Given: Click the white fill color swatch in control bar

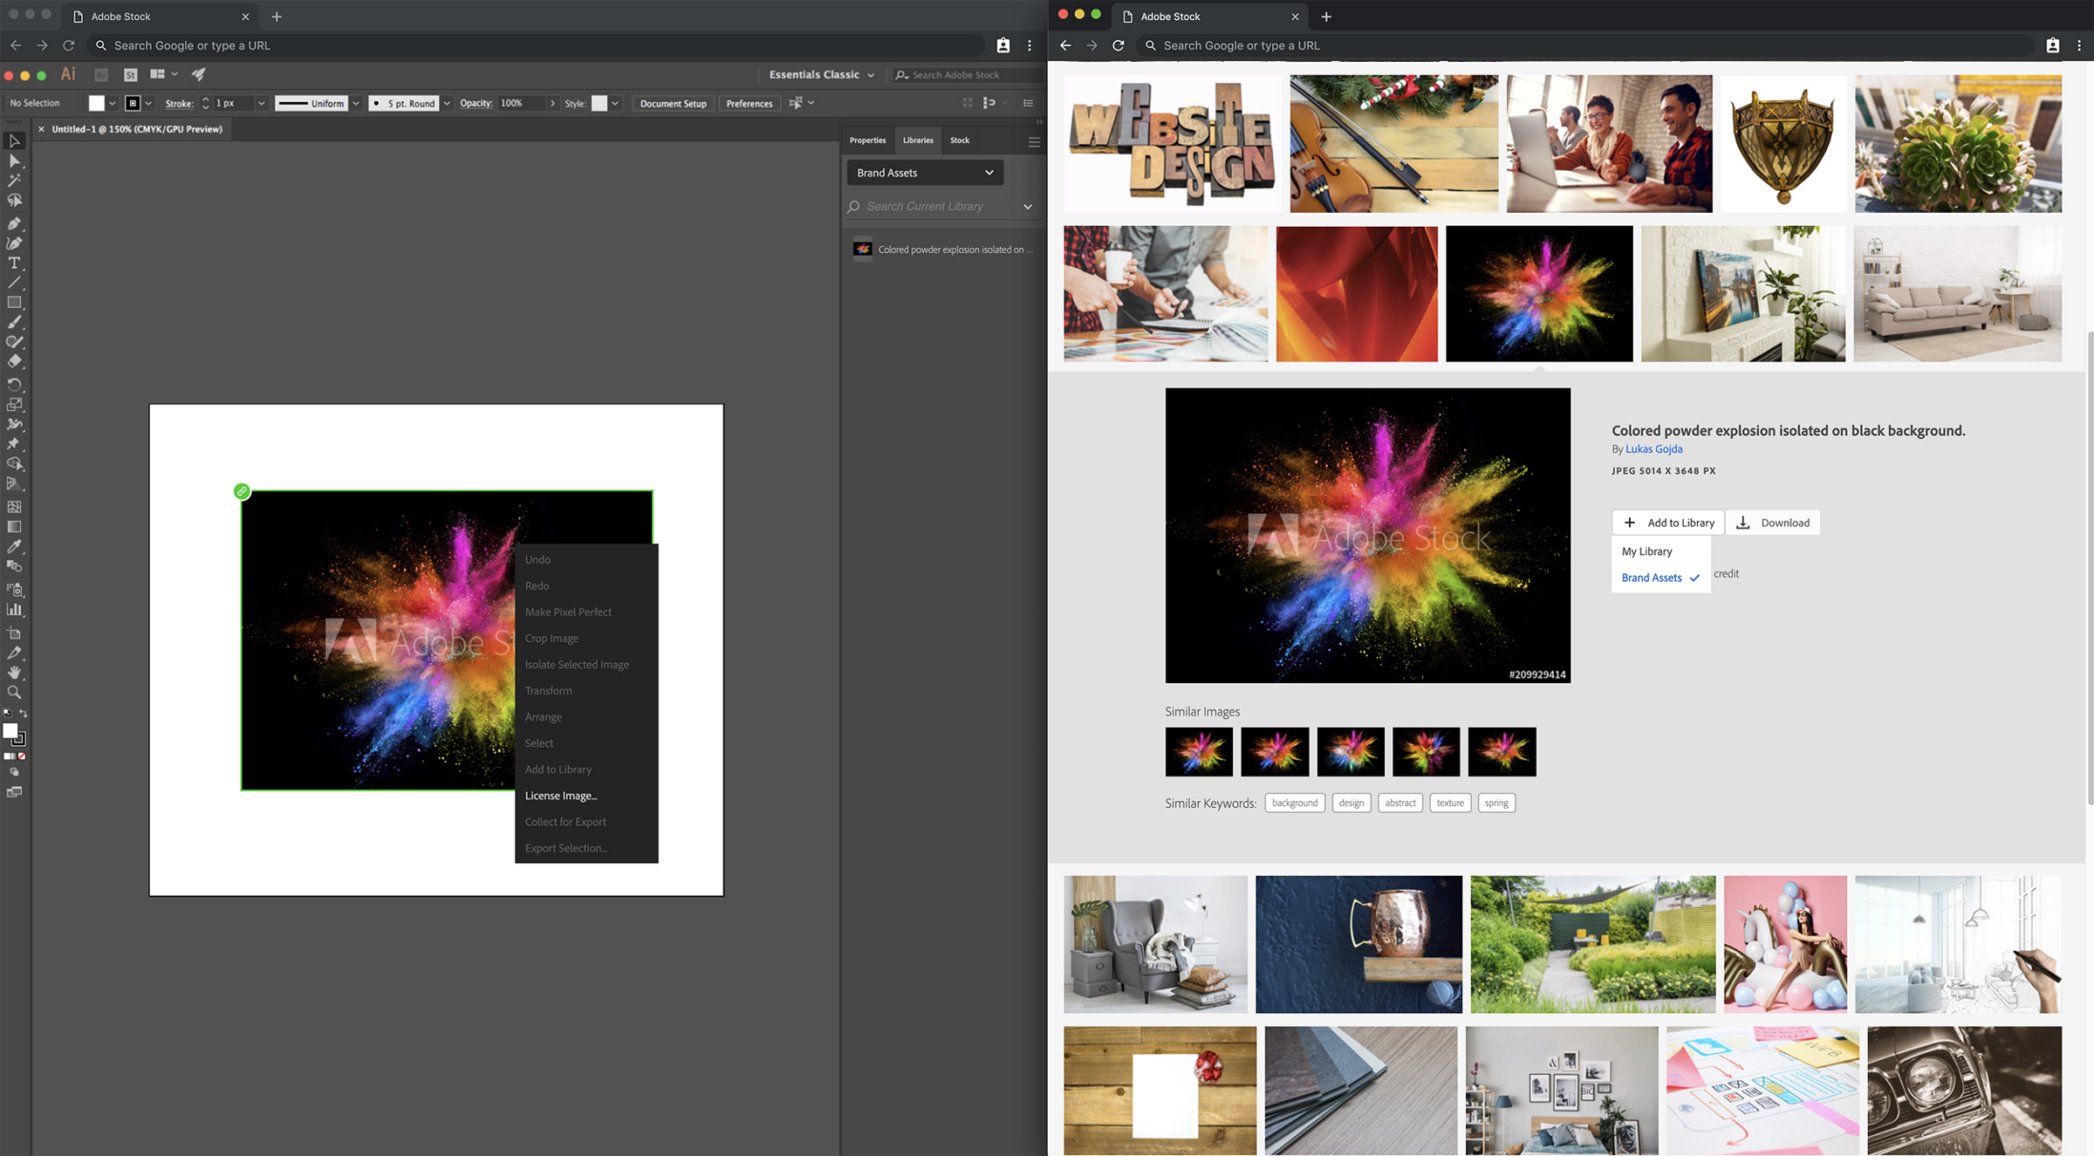Looking at the screenshot, I should tap(97, 104).
